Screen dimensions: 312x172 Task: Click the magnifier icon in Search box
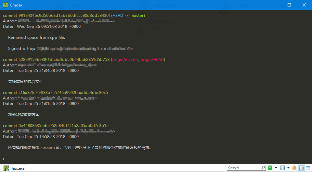263,168
